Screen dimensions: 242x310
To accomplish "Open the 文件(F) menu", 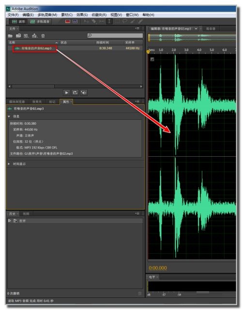I will point(13,15).
